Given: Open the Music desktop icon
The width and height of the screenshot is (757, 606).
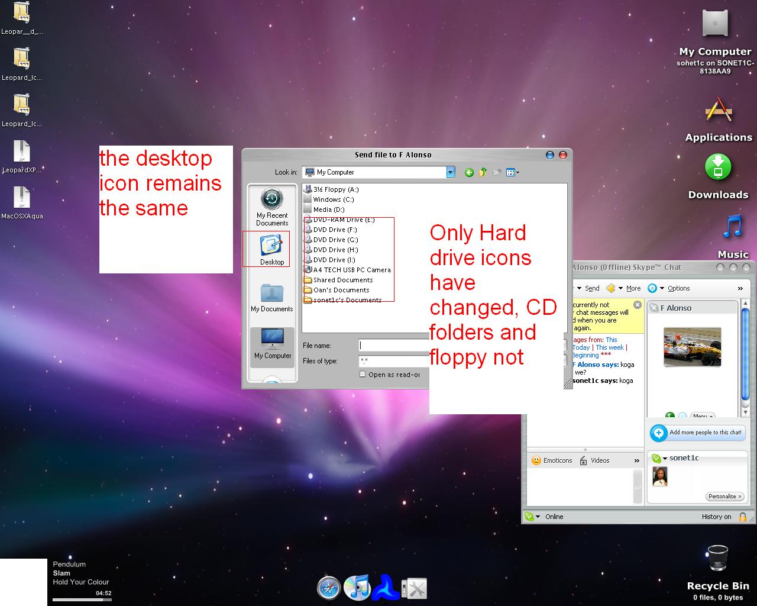Looking at the screenshot, I should click(733, 236).
